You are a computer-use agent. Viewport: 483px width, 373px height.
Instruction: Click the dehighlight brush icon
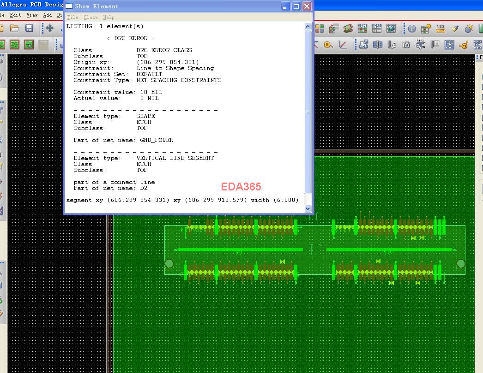[455, 29]
